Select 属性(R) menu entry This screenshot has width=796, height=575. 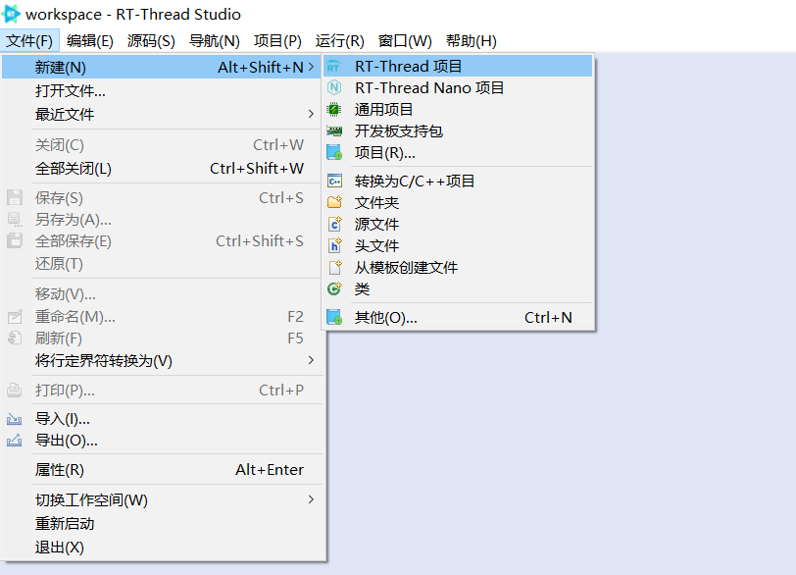pos(163,470)
